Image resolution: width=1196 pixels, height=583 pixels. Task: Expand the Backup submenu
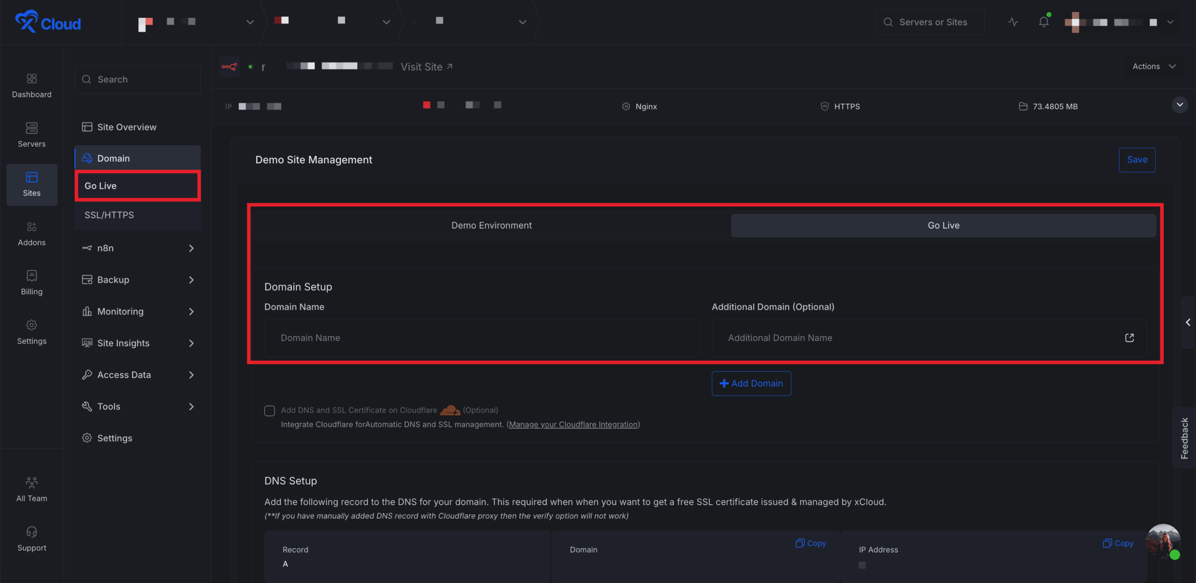click(x=113, y=279)
